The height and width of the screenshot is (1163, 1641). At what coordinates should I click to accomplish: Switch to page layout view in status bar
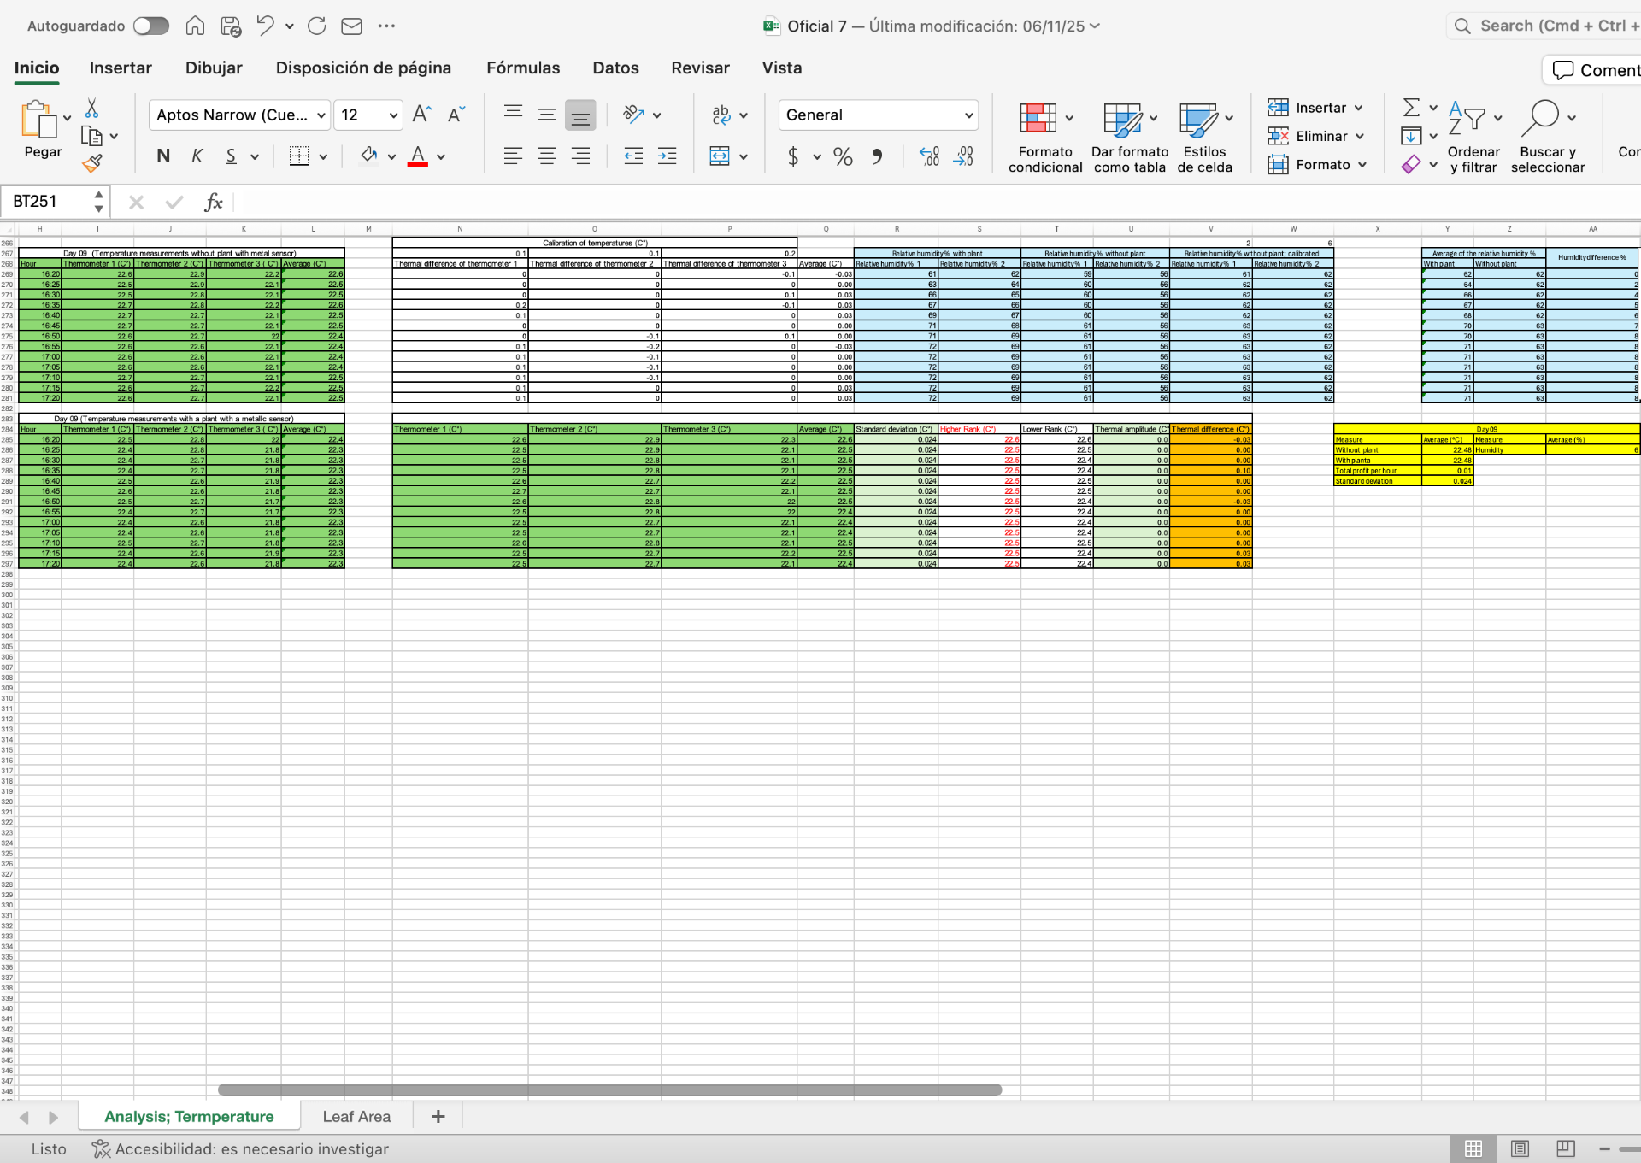click(1520, 1148)
